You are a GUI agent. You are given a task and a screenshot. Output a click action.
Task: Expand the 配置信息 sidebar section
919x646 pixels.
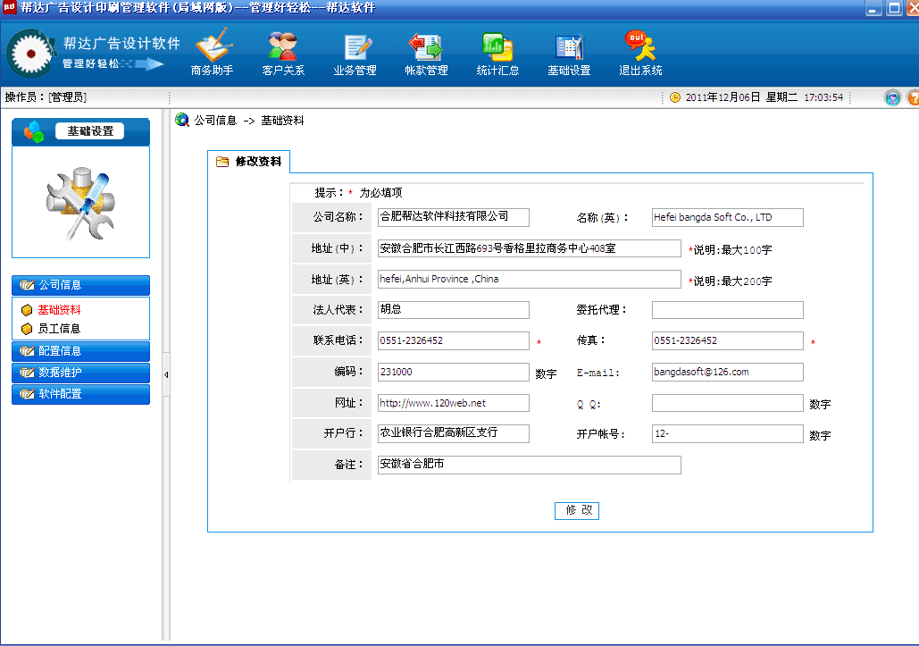point(81,352)
